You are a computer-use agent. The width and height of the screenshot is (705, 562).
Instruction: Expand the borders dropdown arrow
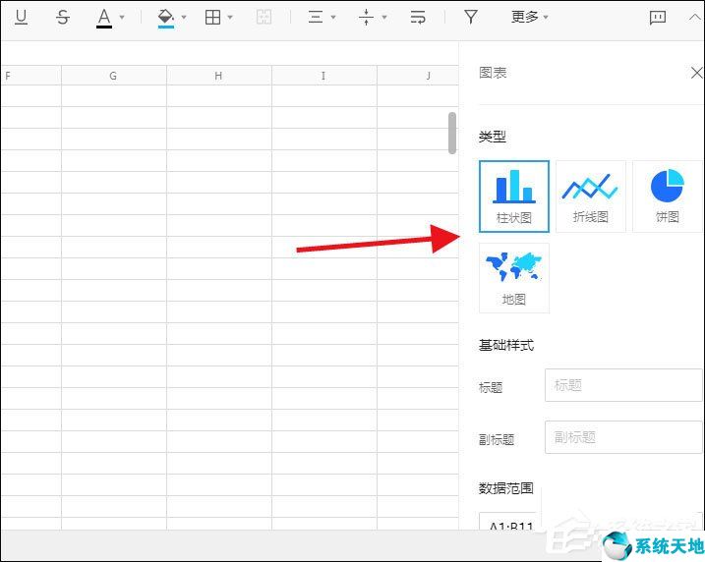tap(230, 18)
